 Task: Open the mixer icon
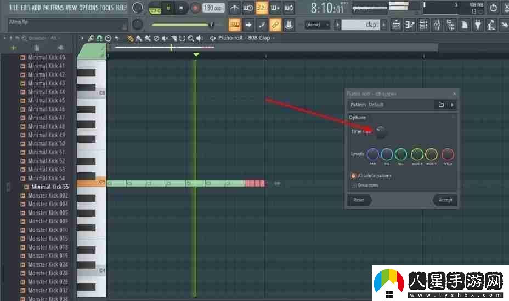pos(437,25)
